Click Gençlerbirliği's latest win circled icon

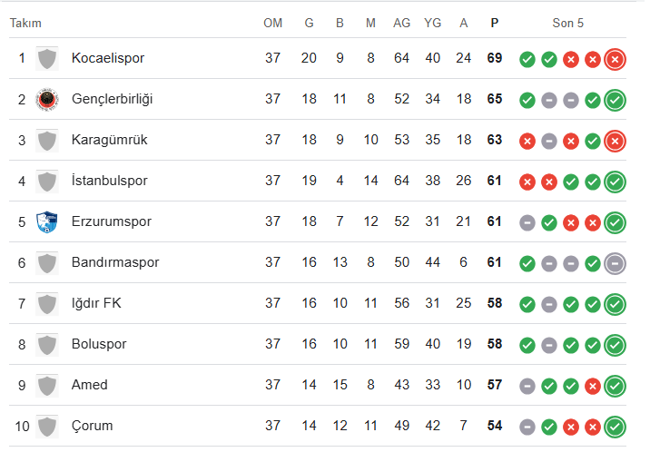click(615, 100)
